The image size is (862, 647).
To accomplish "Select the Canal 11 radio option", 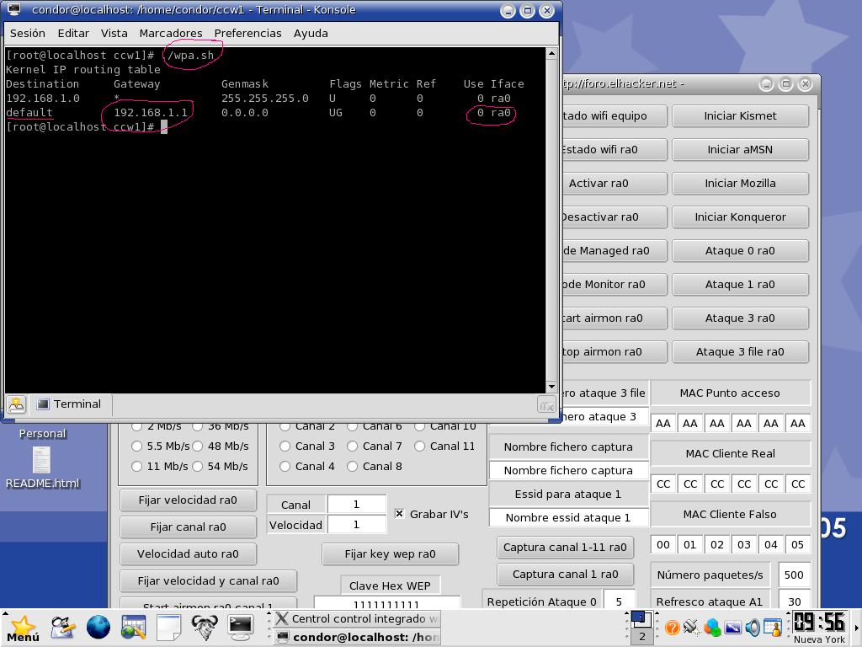I will (x=419, y=446).
